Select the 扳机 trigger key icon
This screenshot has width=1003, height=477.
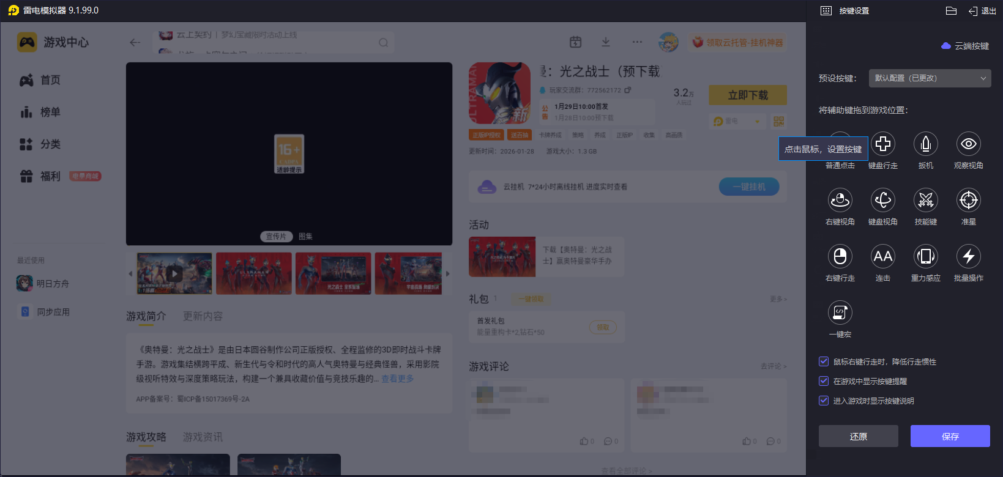[x=925, y=144]
